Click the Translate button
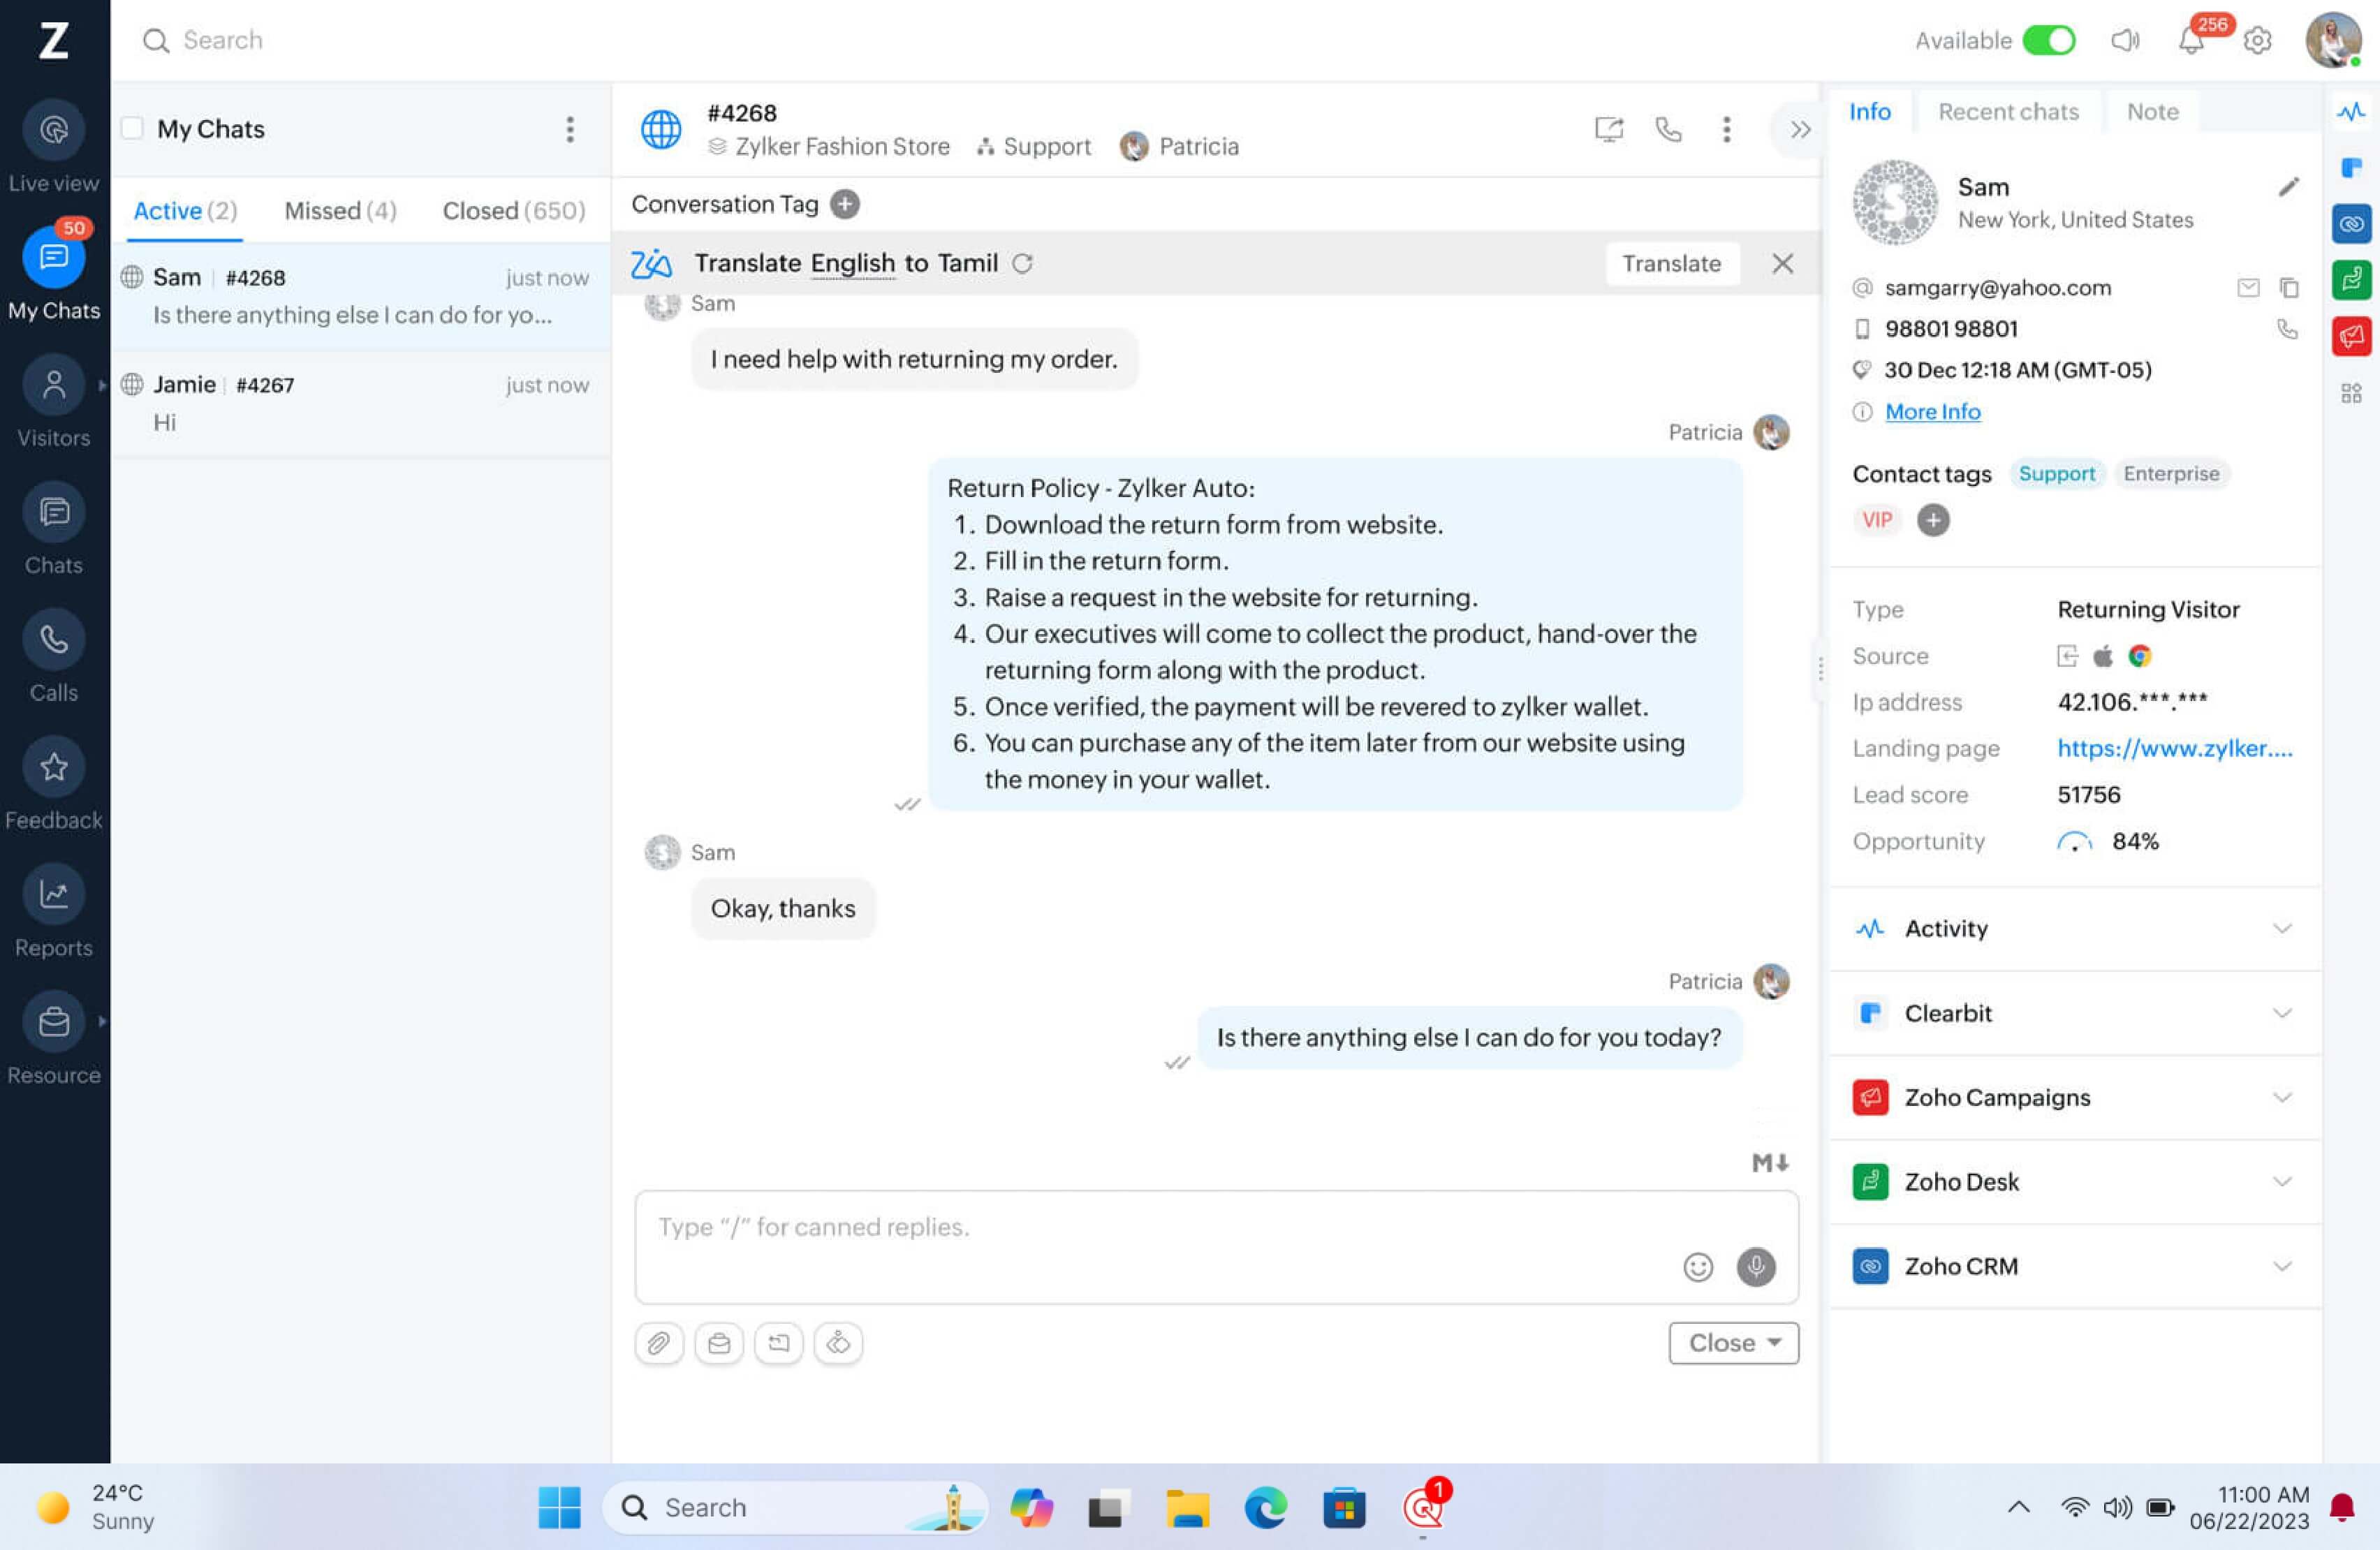2380x1550 pixels. pyautogui.click(x=1671, y=263)
